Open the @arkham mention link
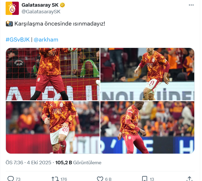This screenshot has height=181, width=202. point(46,40)
